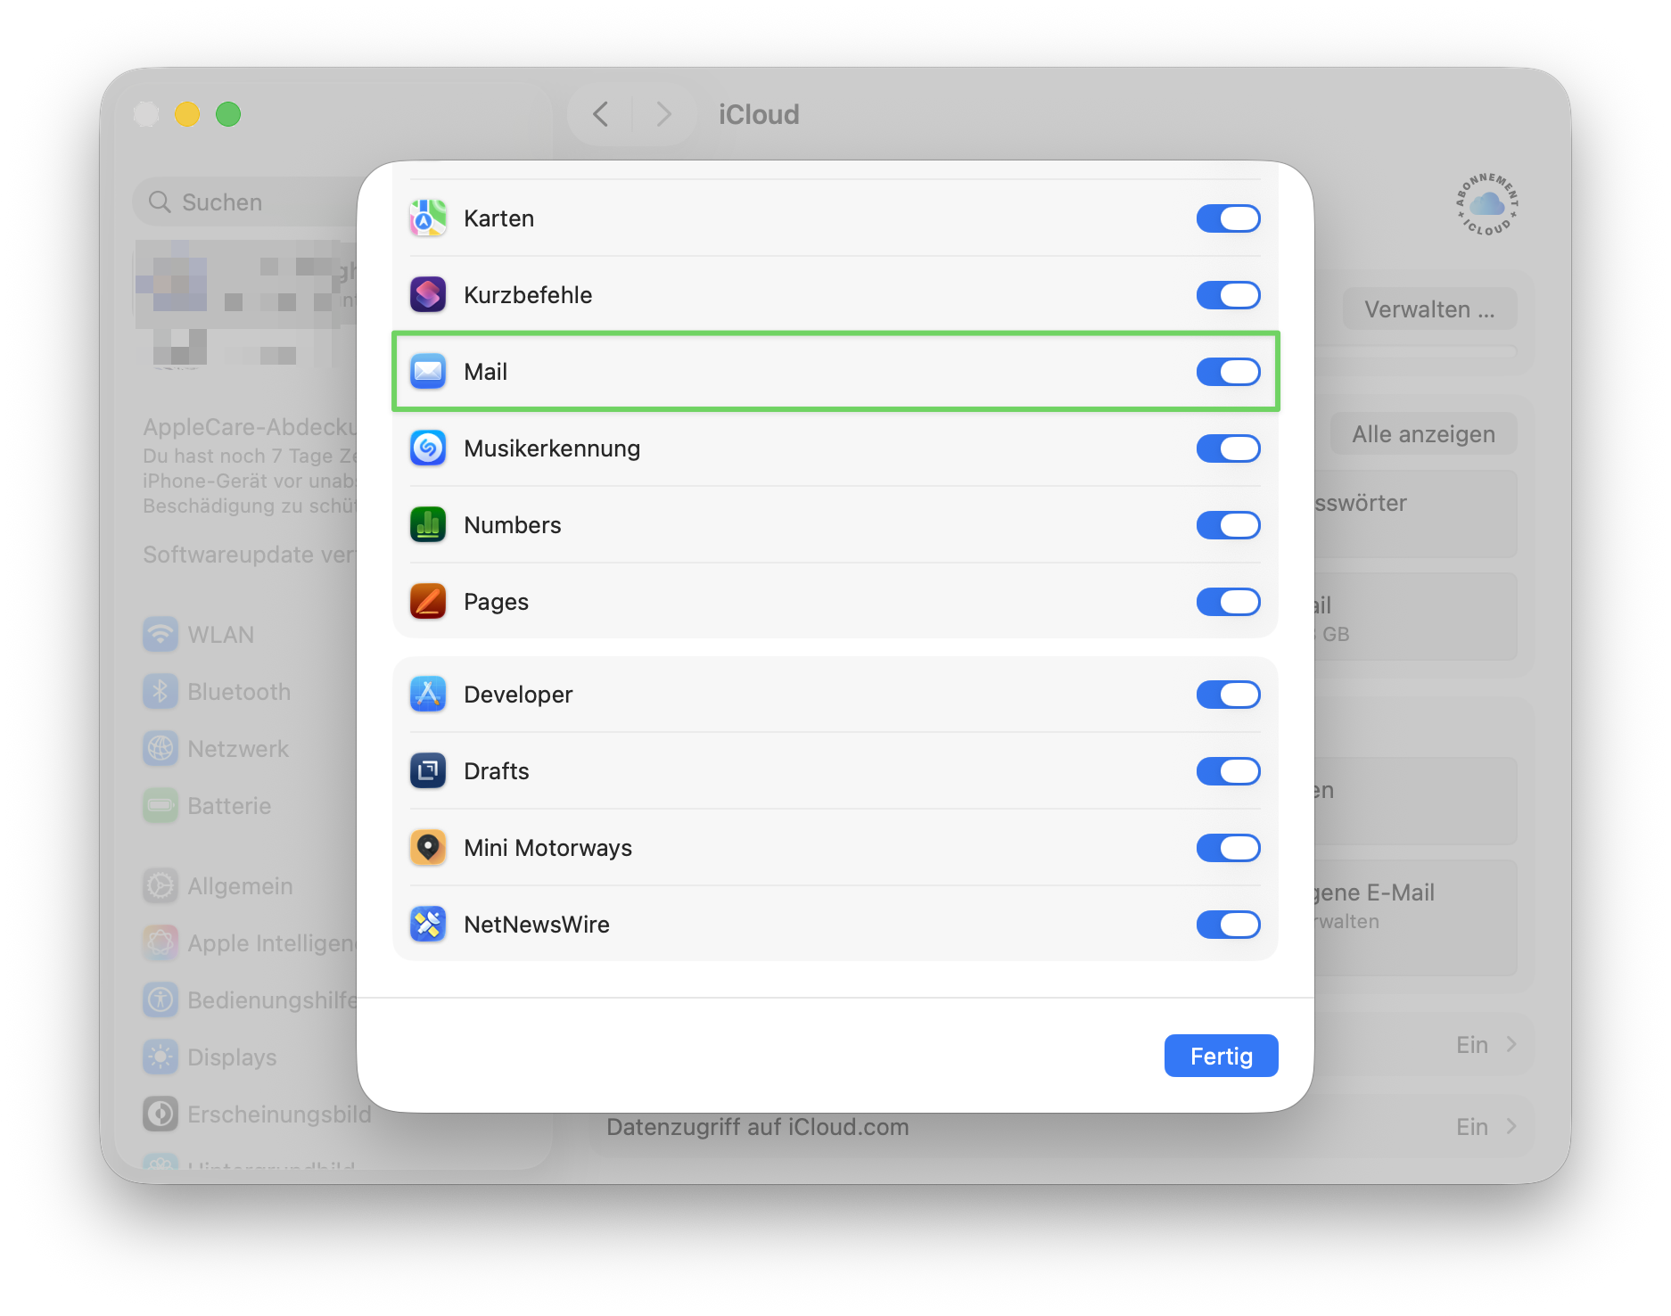1671x1316 pixels.
Task: Disable the Developer iCloud switch
Action: (1228, 695)
